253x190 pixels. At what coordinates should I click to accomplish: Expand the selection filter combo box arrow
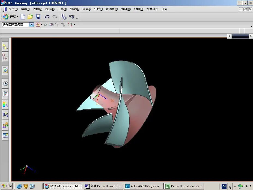coord(31,24)
